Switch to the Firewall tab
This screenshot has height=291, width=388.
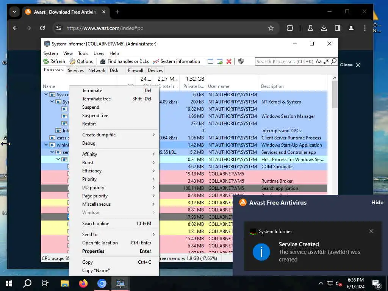click(x=135, y=70)
